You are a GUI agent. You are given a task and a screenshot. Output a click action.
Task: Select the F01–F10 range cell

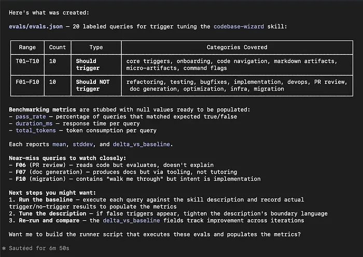(x=27, y=81)
